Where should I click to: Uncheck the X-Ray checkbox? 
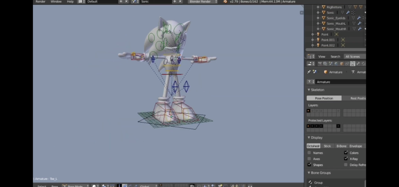pos(345,159)
